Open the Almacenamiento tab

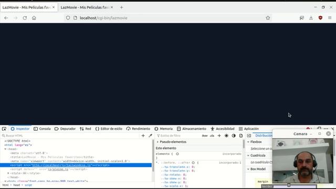[192, 129]
